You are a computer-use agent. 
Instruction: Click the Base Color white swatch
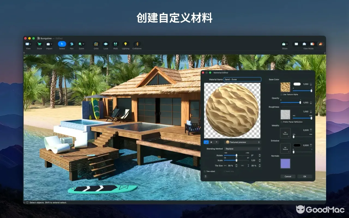[x=297, y=84]
